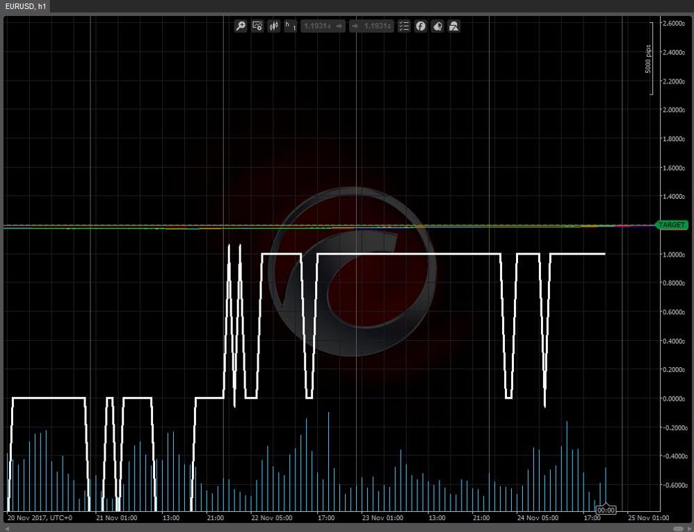Click the 0.40000 price axis label

pos(674,341)
